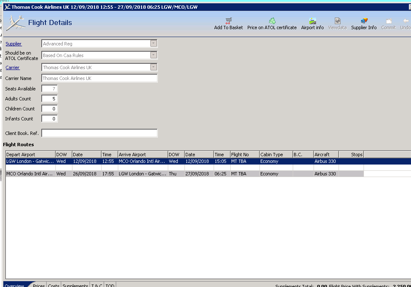Image resolution: width=411 pixels, height=287 pixels.
Task: Click the 15:05 arrival time cell
Action: [222, 161]
